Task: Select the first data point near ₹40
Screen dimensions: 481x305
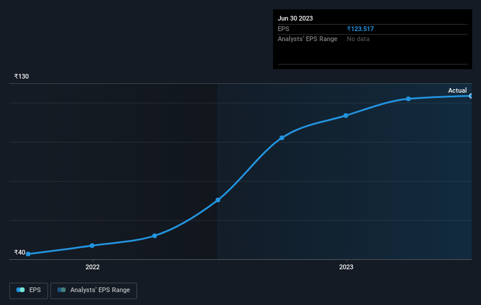Action: [x=28, y=254]
